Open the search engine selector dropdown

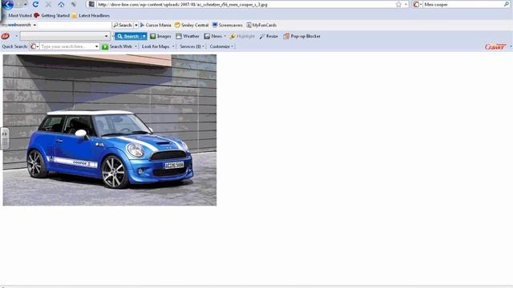[417, 5]
